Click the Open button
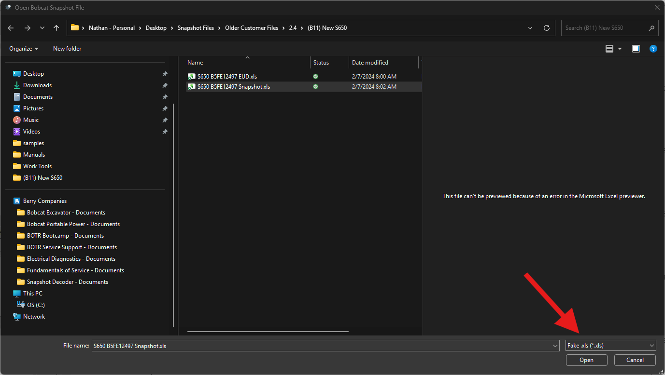 pyautogui.click(x=587, y=360)
